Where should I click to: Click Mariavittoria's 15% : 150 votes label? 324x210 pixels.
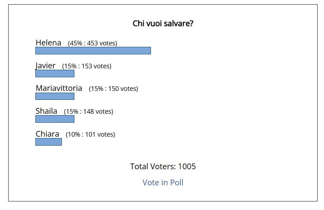[113, 89]
